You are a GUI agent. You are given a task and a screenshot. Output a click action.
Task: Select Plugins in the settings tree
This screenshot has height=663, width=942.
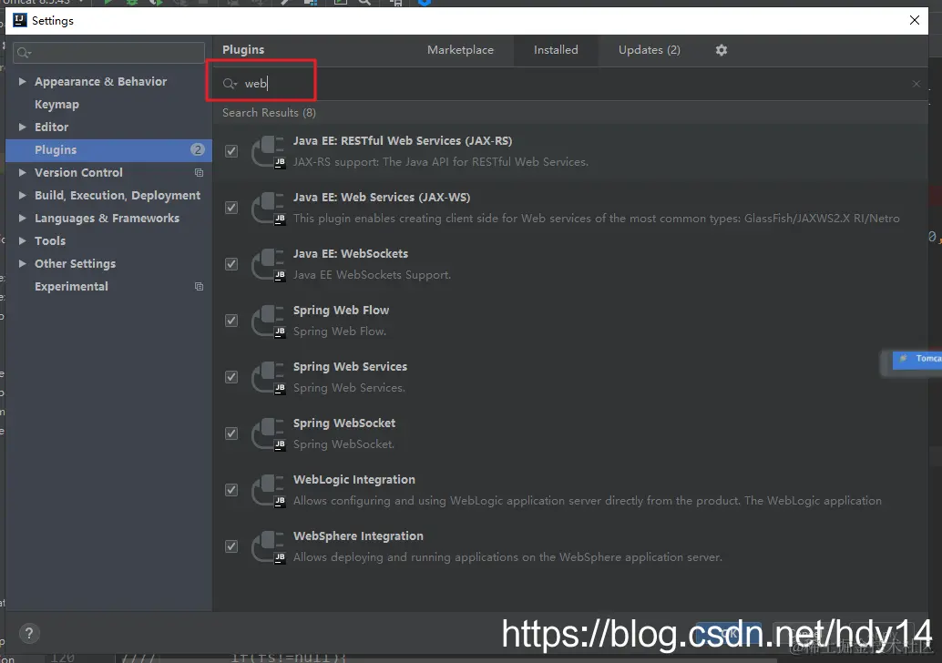click(x=108, y=150)
